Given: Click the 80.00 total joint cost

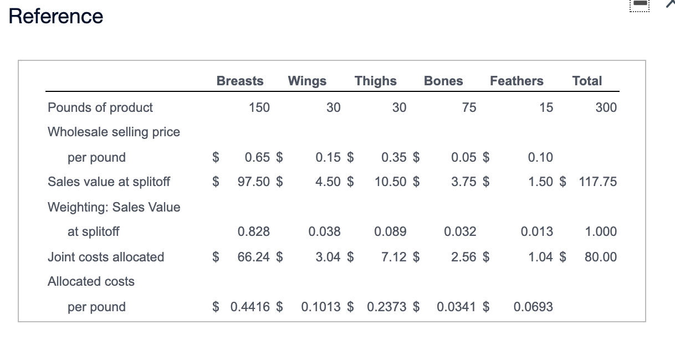Looking at the screenshot, I should (x=601, y=257).
